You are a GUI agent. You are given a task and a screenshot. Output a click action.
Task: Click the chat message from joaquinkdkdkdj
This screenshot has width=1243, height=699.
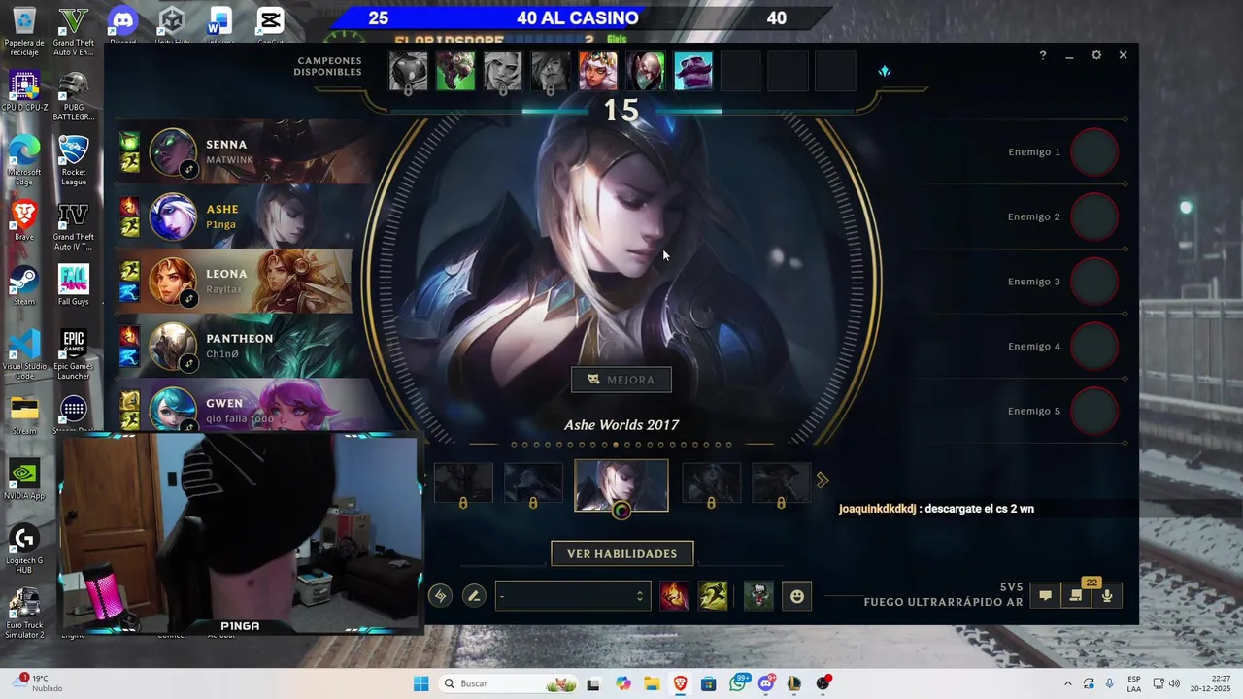pyautogui.click(x=936, y=509)
